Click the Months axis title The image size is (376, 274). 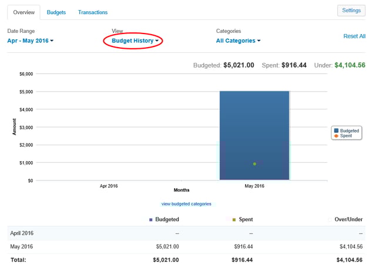click(182, 190)
